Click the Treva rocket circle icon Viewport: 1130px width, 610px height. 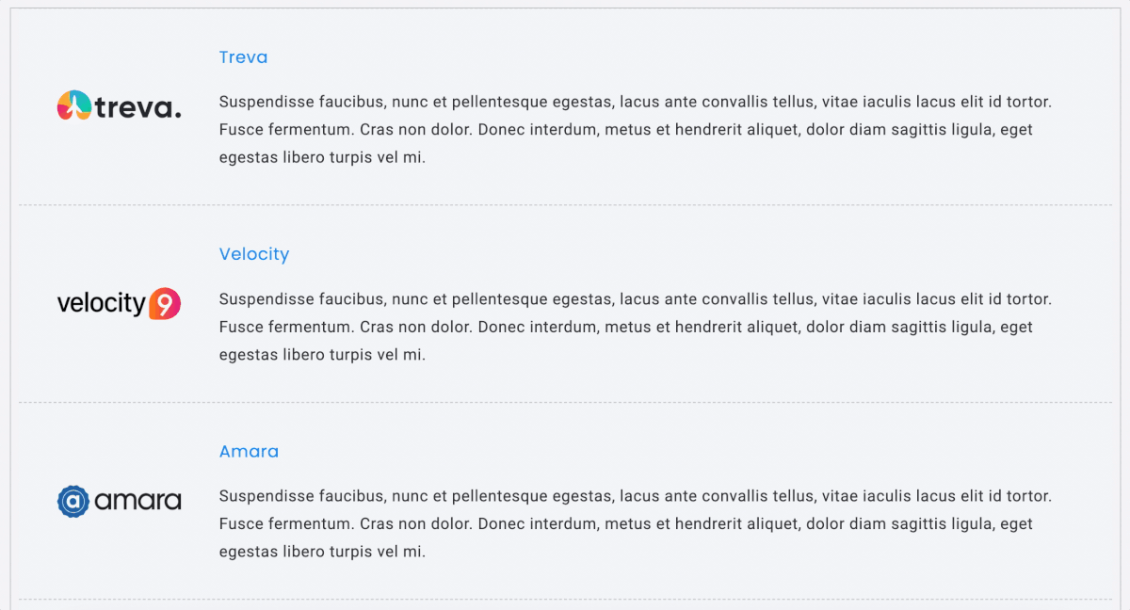[73, 106]
